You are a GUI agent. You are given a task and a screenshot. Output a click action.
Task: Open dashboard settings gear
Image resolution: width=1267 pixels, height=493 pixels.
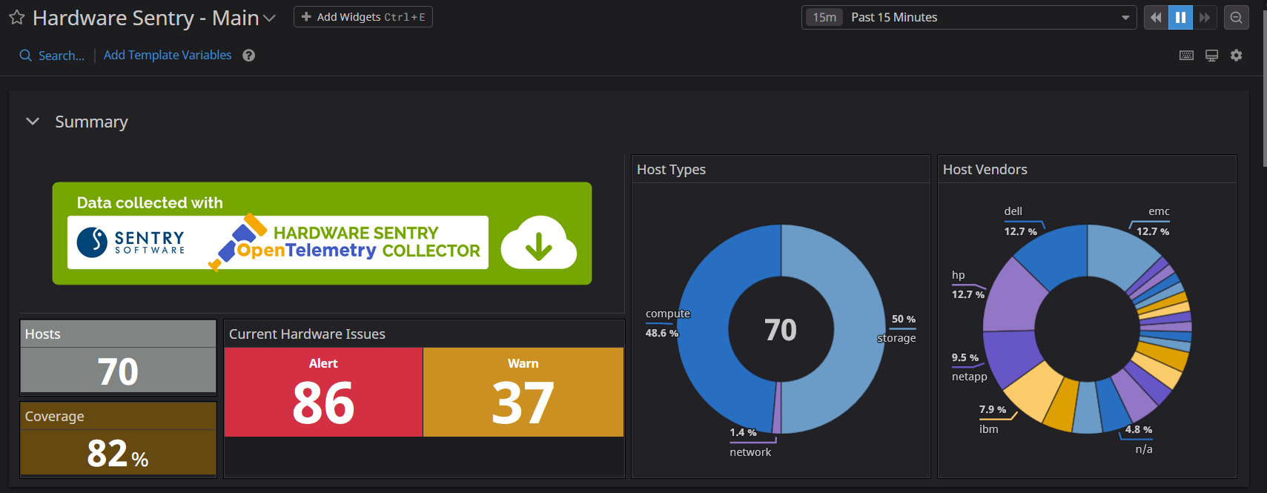pos(1236,55)
